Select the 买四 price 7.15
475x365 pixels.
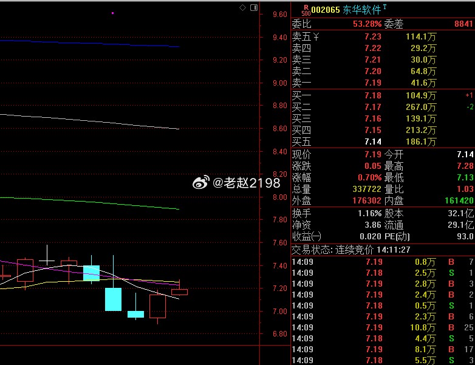click(x=373, y=130)
